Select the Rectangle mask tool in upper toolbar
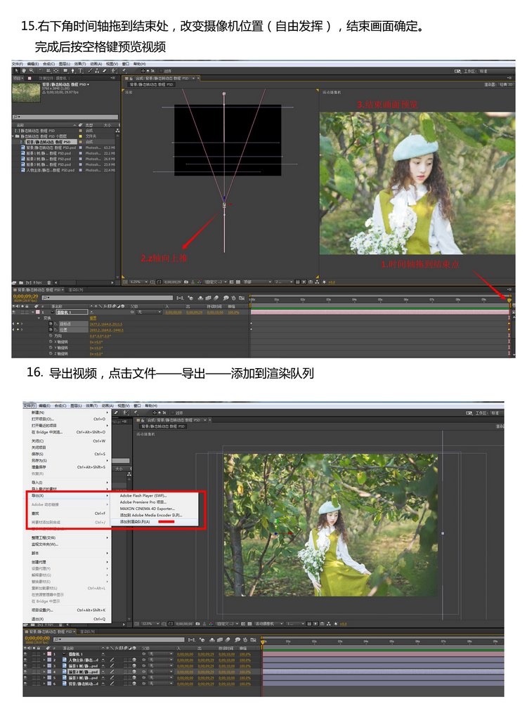The height and width of the screenshot is (725, 527). [65, 71]
